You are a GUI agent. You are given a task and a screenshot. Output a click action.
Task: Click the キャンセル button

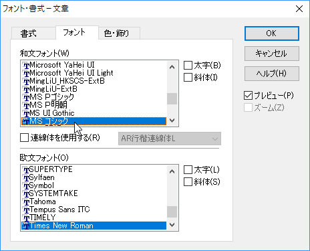point(272,54)
